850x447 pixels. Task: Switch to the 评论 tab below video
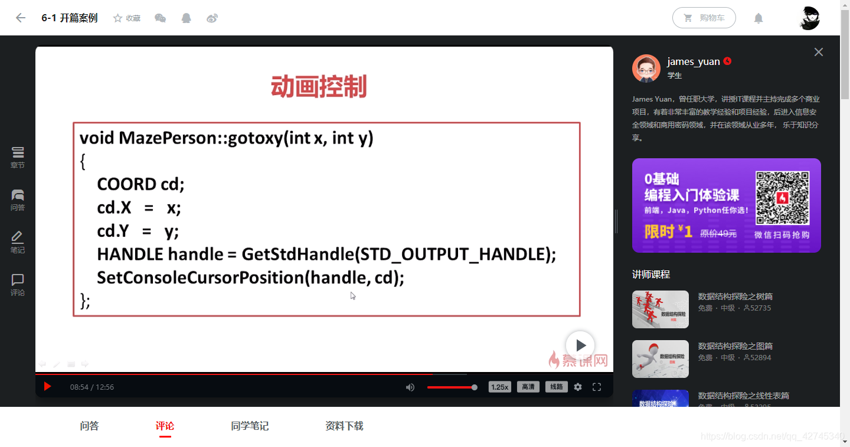(165, 426)
